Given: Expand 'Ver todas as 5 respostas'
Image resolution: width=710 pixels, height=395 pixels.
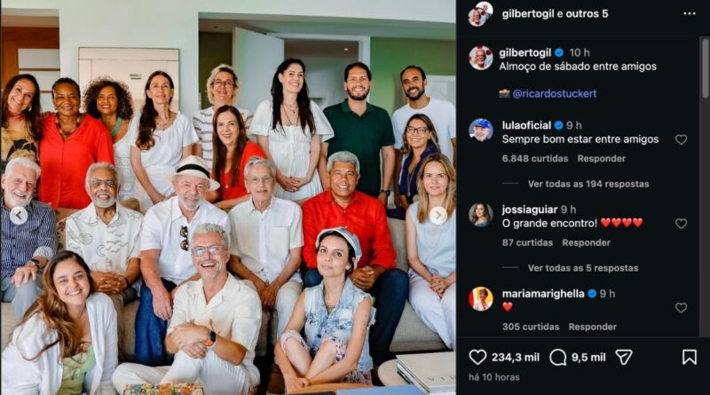Looking at the screenshot, I should pos(583,268).
